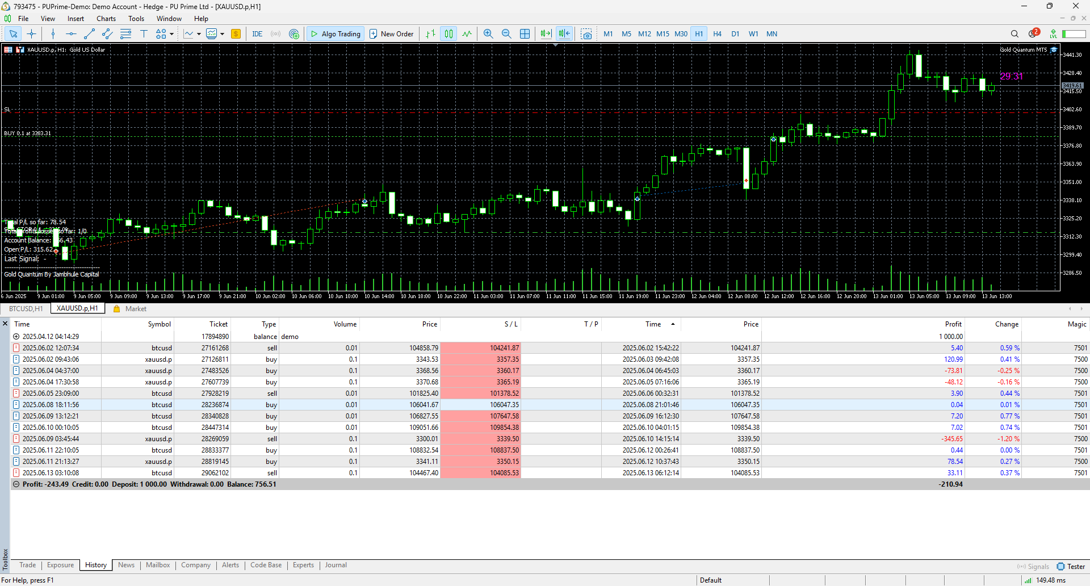The height and width of the screenshot is (586, 1090).
Task: Zoom in on the chart
Action: [488, 34]
